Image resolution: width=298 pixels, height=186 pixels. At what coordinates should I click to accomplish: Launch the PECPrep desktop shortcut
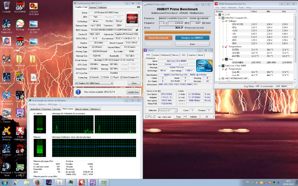[x=20, y=25]
